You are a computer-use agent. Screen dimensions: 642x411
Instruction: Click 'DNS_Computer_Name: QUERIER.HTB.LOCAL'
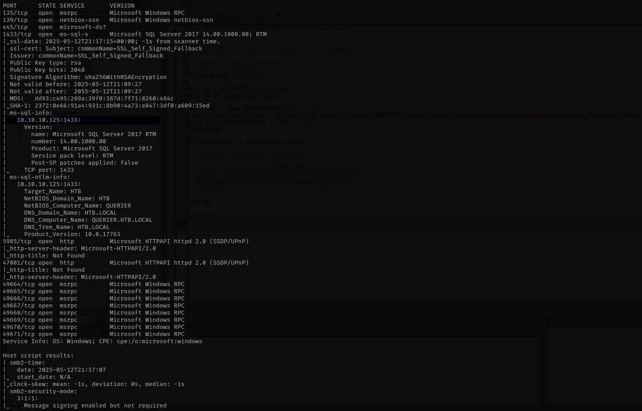(88, 220)
